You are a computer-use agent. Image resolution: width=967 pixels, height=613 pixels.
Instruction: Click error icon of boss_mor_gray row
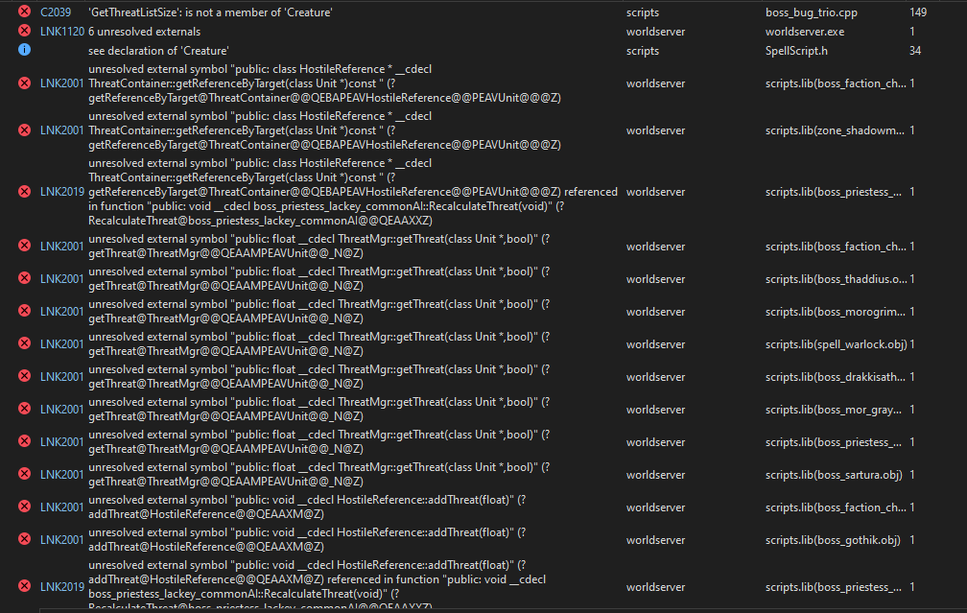[25, 409]
